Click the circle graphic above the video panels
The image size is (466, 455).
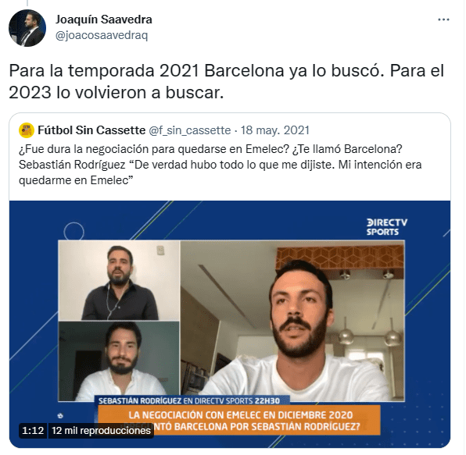74,231
